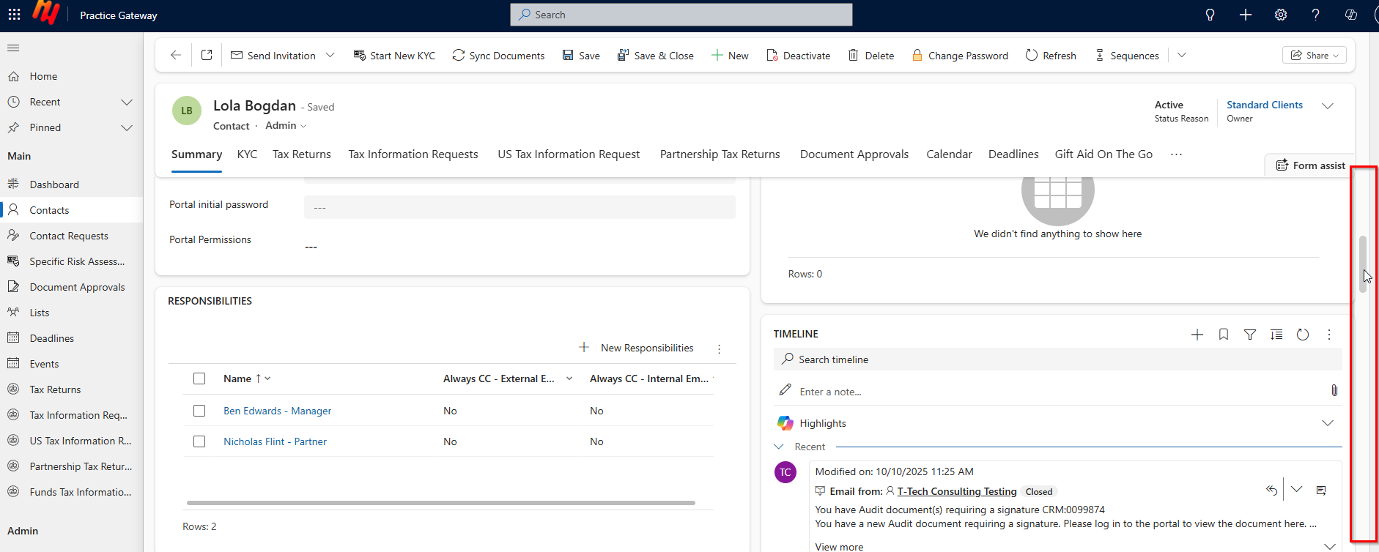Click Change Password command

pos(960,56)
